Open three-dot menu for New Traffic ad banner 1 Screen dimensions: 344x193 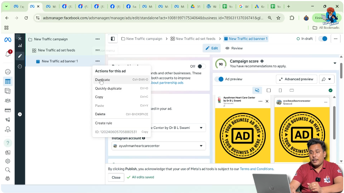(x=98, y=61)
